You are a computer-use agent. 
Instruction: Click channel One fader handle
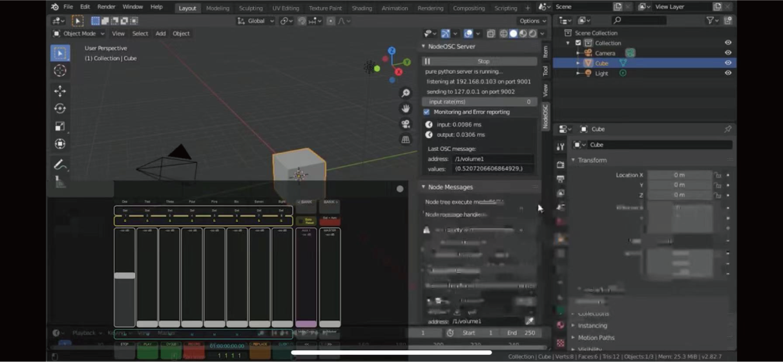coord(125,276)
